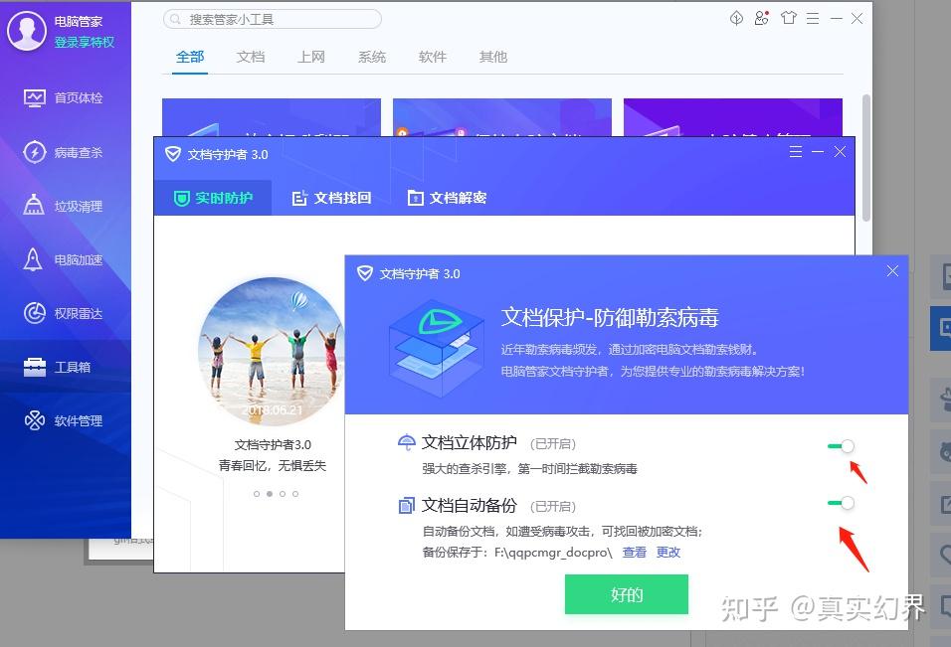Click the leaf icon in the main title bar
The width and height of the screenshot is (951, 647).
click(x=736, y=18)
